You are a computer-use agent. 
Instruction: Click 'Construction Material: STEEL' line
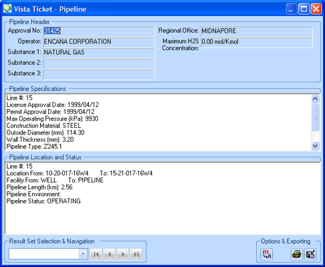(x=43, y=126)
